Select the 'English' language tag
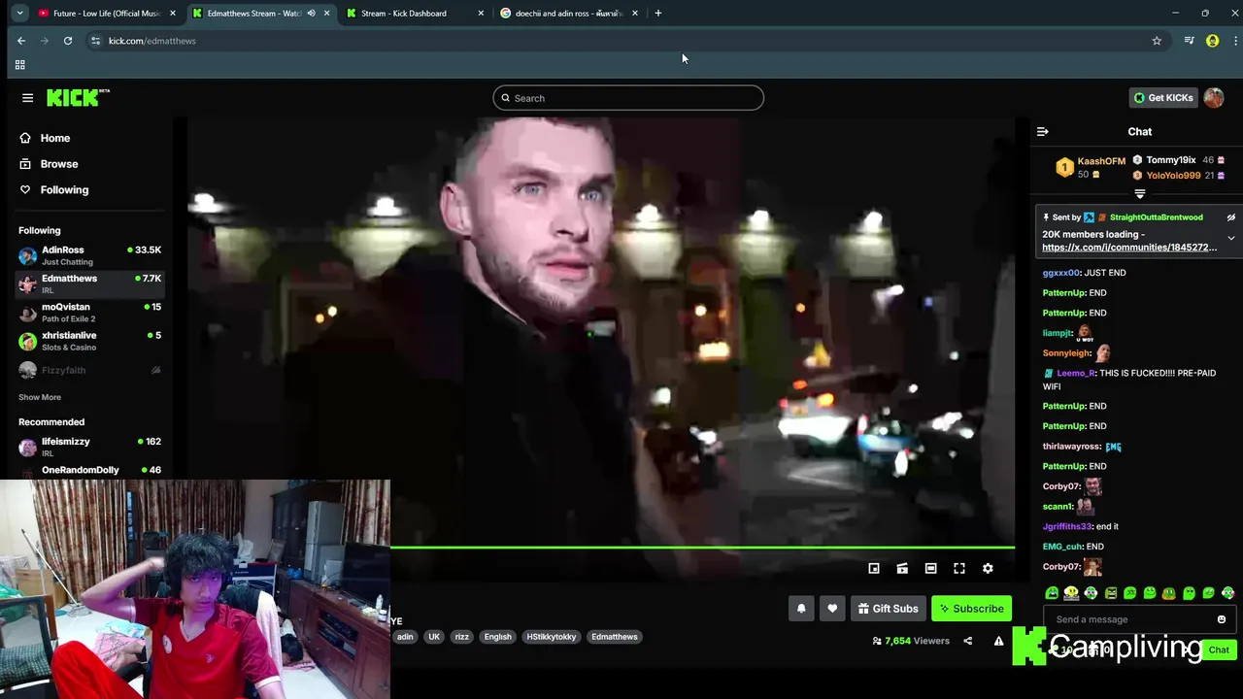The width and height of the screenshot is (1243, 699). [x=497, y=637]
